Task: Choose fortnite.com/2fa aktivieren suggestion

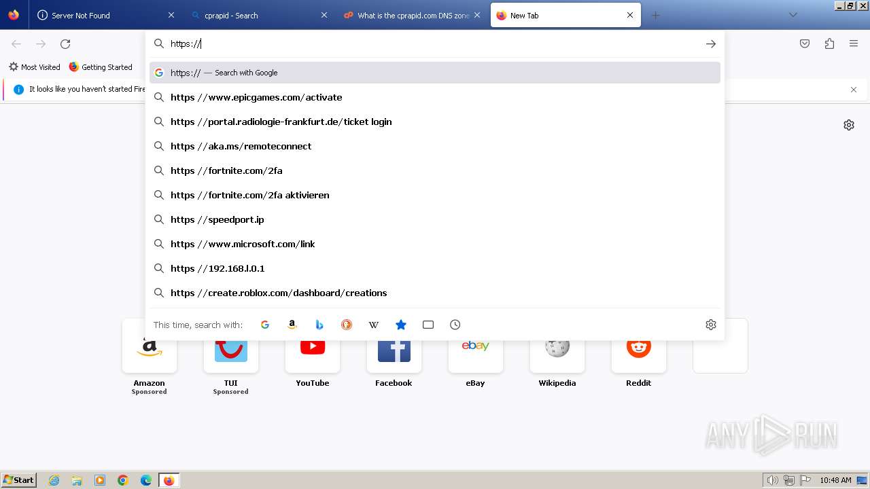Action: pyautogui.click(x=435, y=195)
